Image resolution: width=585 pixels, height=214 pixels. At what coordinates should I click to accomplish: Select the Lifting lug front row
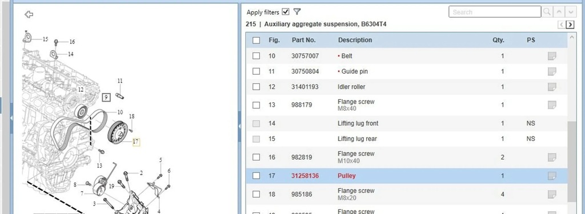click(x=406, y=123)
